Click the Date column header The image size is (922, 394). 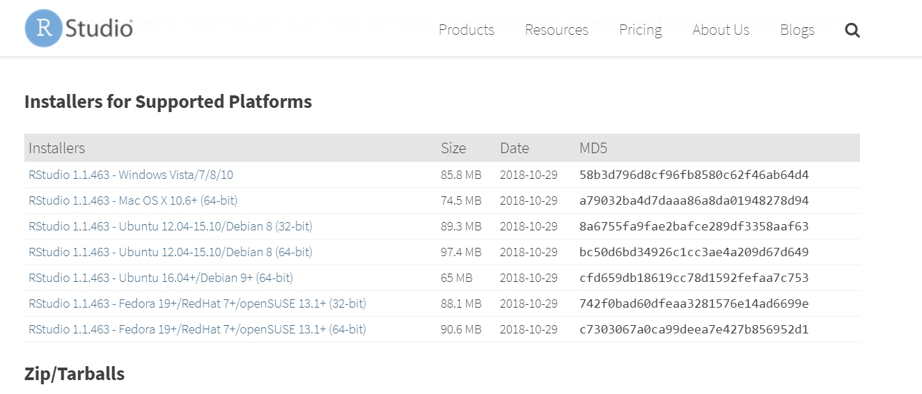coord(515,148)
